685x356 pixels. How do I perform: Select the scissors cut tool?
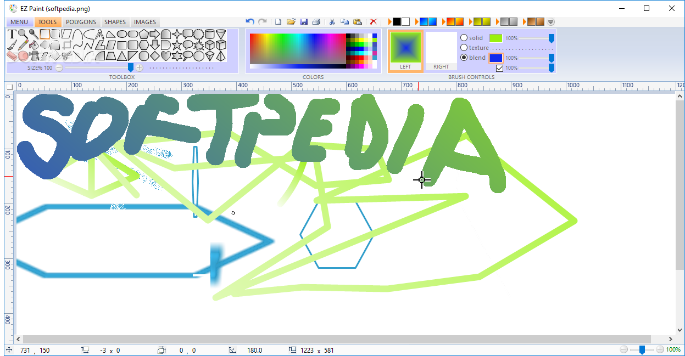pyautogui.click(x=66, y=56)
